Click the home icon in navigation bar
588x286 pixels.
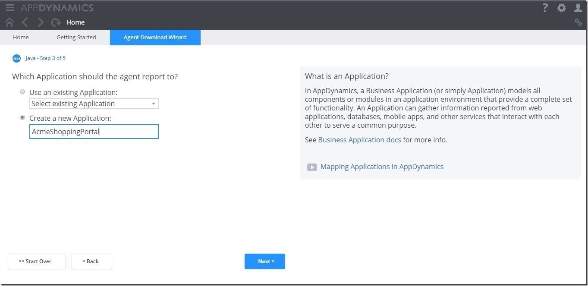[9, 22]
